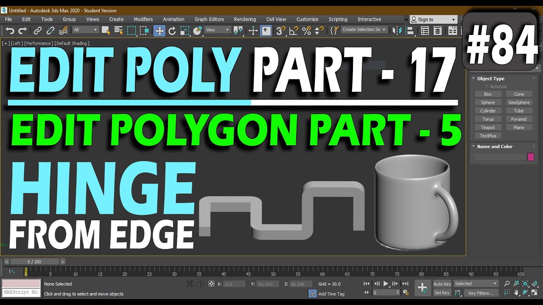Play the animation
This screenshot has height=305, width=543.
[386, 284]
